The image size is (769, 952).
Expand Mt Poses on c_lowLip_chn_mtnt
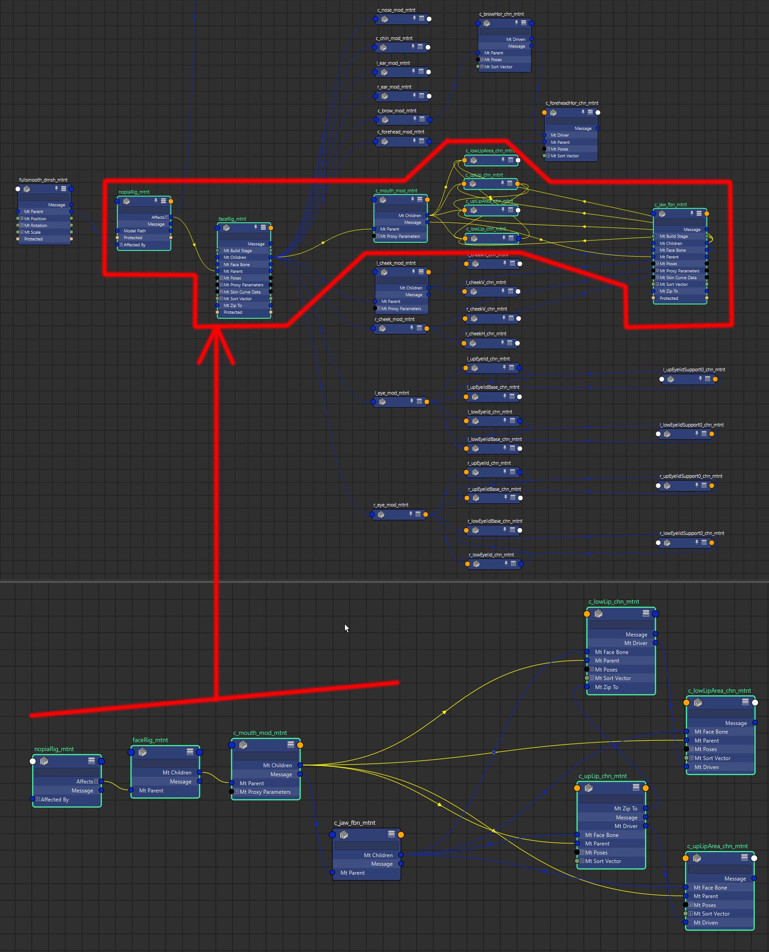point(592,669)
